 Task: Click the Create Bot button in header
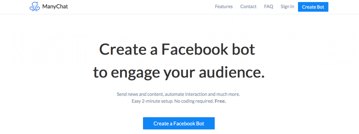[313, 7]
